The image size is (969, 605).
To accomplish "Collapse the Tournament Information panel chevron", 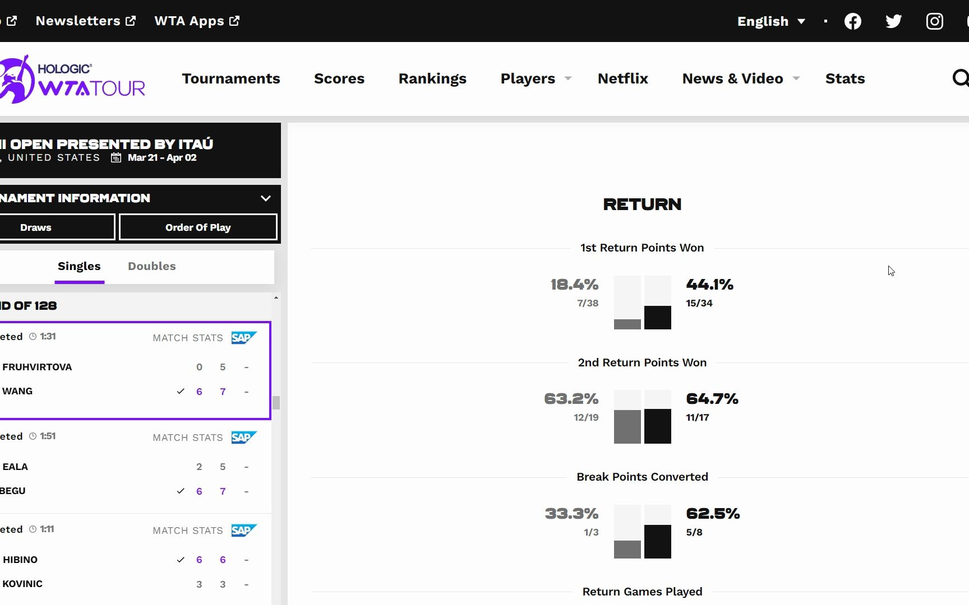I will point(266,198).
